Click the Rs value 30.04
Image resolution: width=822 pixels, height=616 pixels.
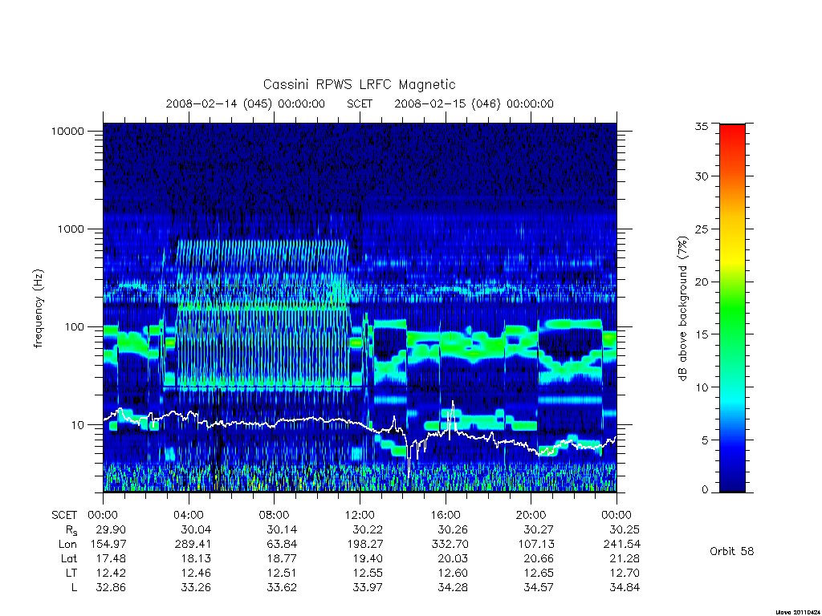point(196,529)
